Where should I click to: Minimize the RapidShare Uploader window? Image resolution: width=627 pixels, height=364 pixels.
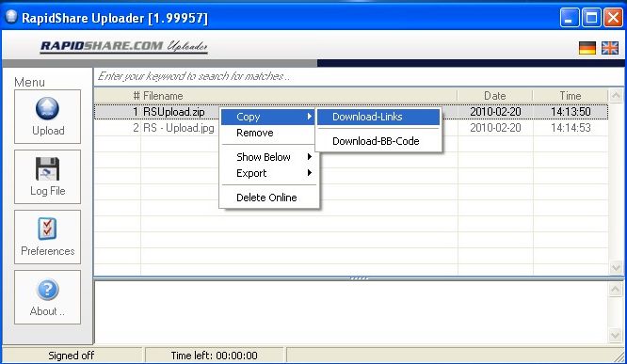point(569,18)
